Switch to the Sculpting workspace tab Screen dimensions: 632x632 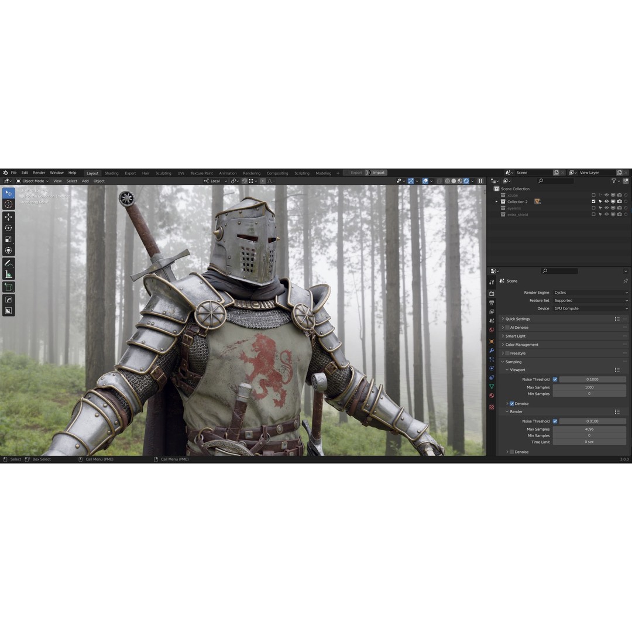coord(163,173)
